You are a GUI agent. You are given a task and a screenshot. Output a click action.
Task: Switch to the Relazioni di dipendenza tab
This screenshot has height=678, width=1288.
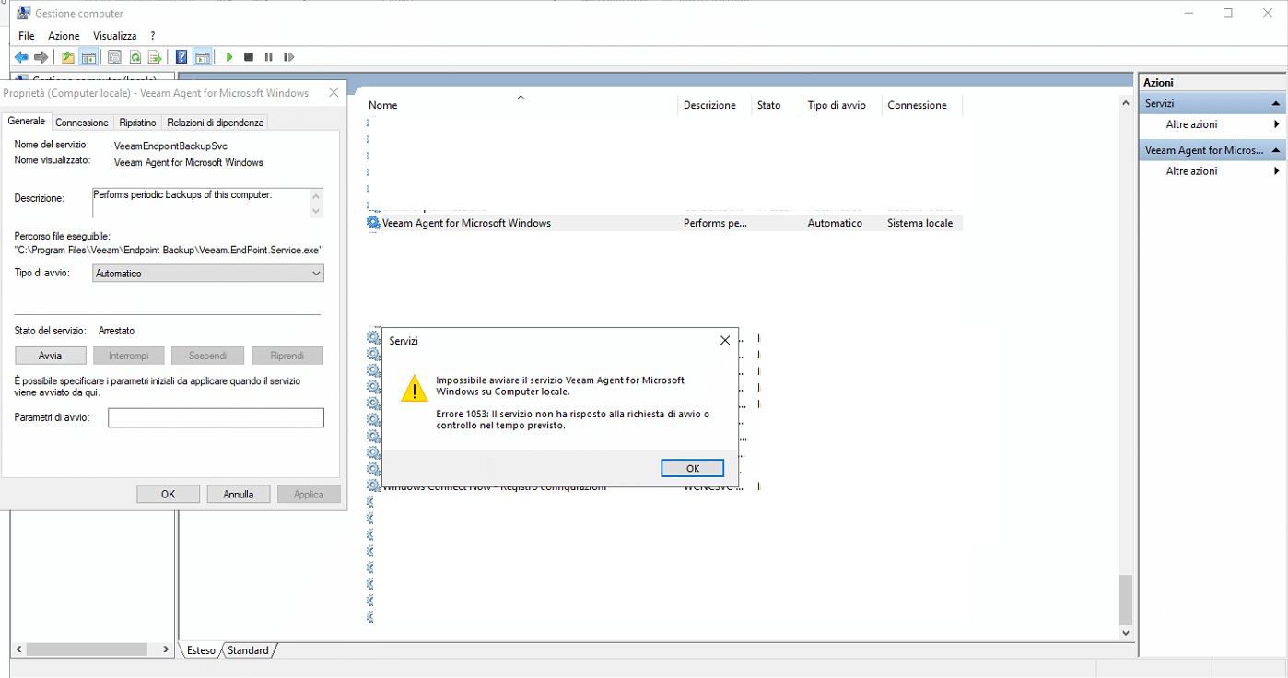(216, 123)
